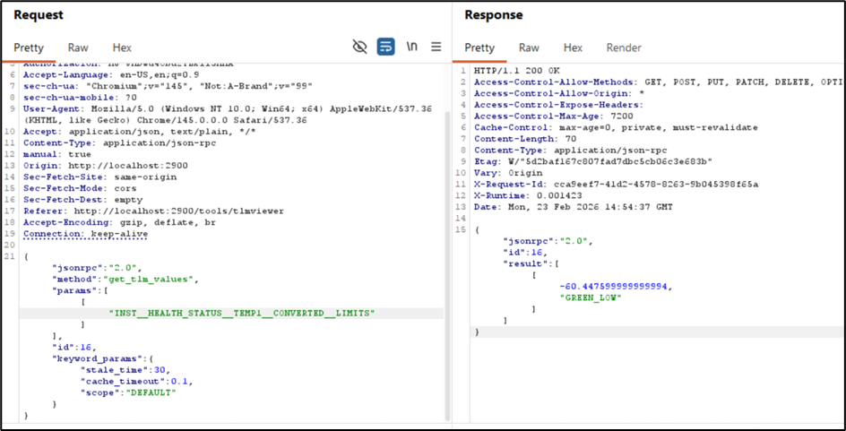Click the Connection keep-alive header
846x431 pixels.
[x=85, y=234]
